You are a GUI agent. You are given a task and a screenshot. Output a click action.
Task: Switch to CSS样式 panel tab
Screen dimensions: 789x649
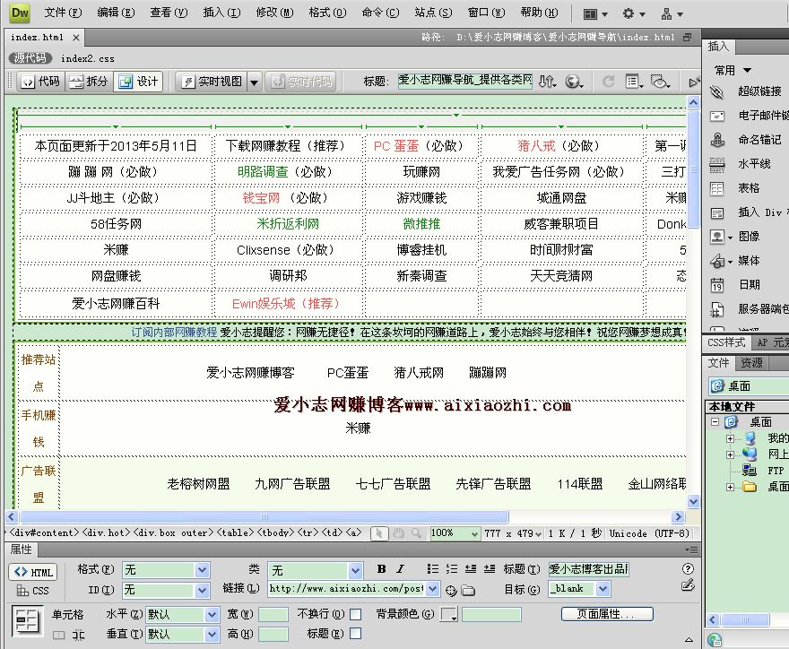click(x=725, y=342)
